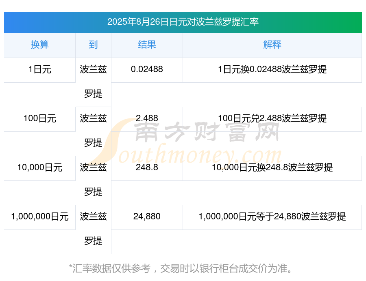Screen dimensions: 366x281
Task: Click the 汇率数据仅供参考 disclaimer text
Action: pos(181,269)
